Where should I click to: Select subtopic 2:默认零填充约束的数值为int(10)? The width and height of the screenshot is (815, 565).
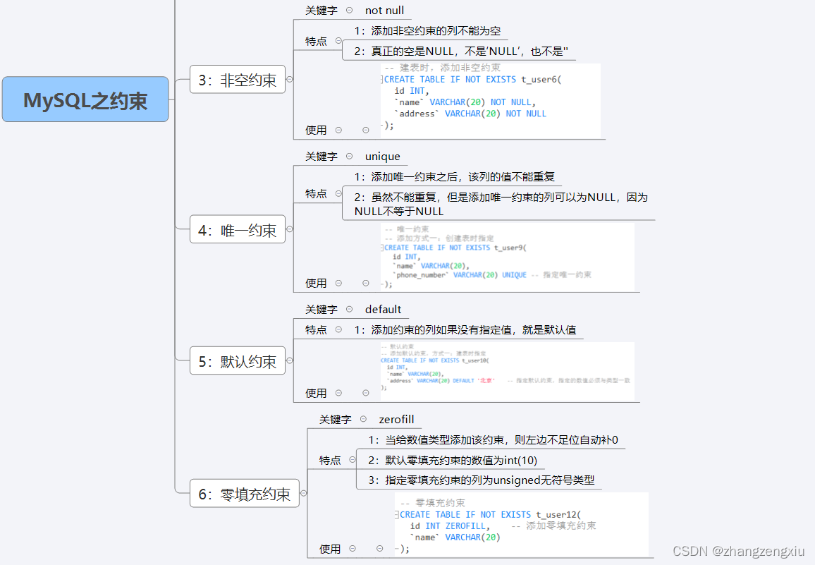pos(453,460)
